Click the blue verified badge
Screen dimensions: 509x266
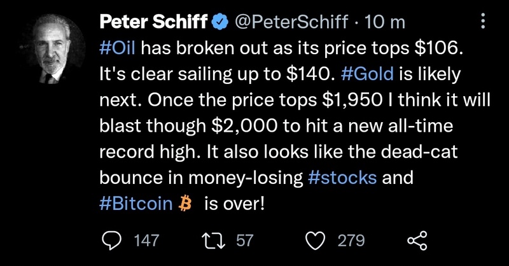pos(218,22)
